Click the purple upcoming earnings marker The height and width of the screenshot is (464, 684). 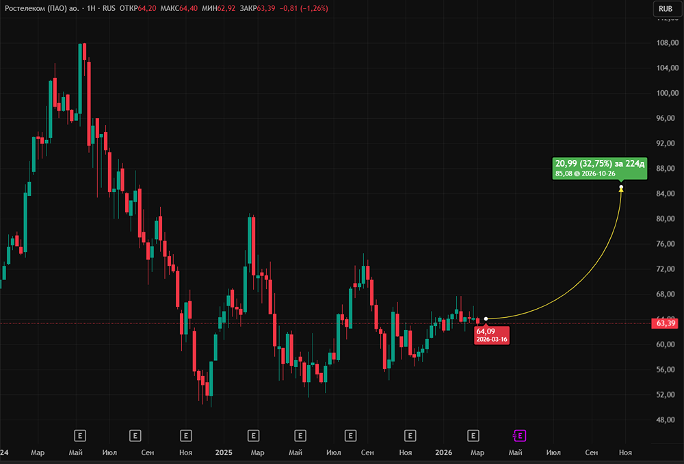[520, 436]
